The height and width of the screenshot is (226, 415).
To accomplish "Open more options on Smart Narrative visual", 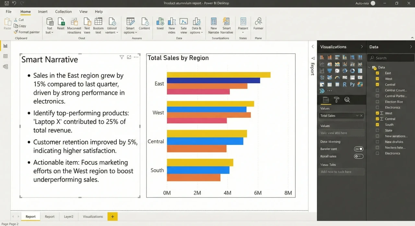I will [136, 57].
